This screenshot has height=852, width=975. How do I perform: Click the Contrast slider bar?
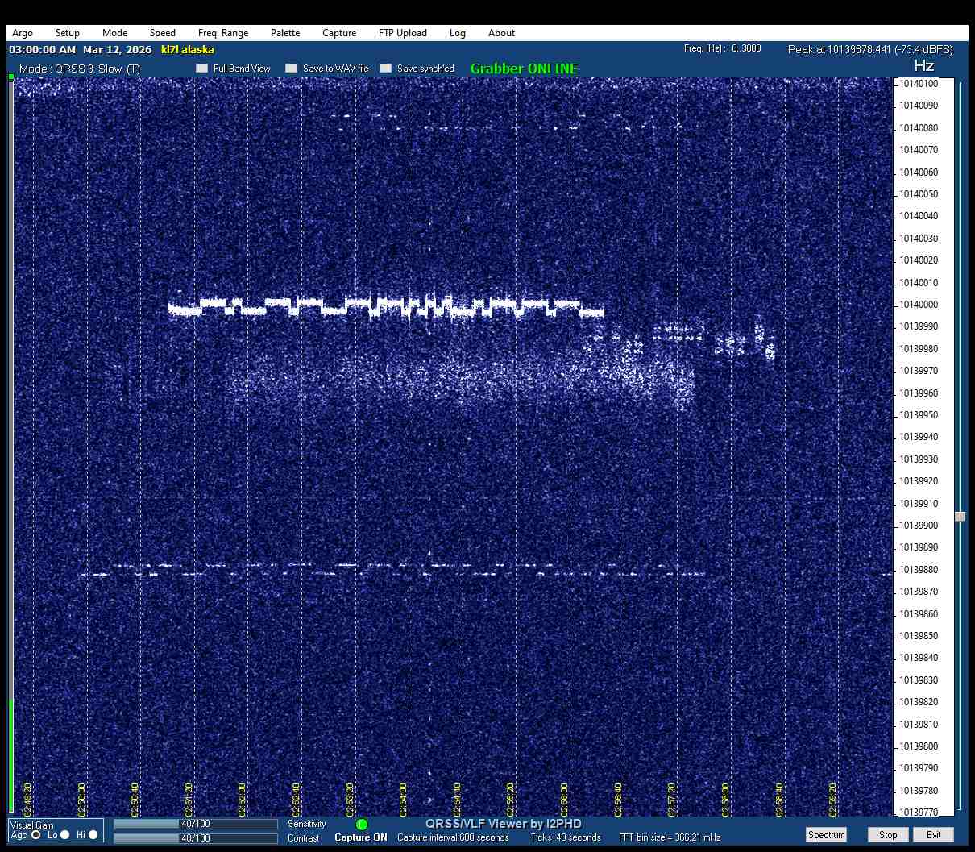[x=195, y=838]
